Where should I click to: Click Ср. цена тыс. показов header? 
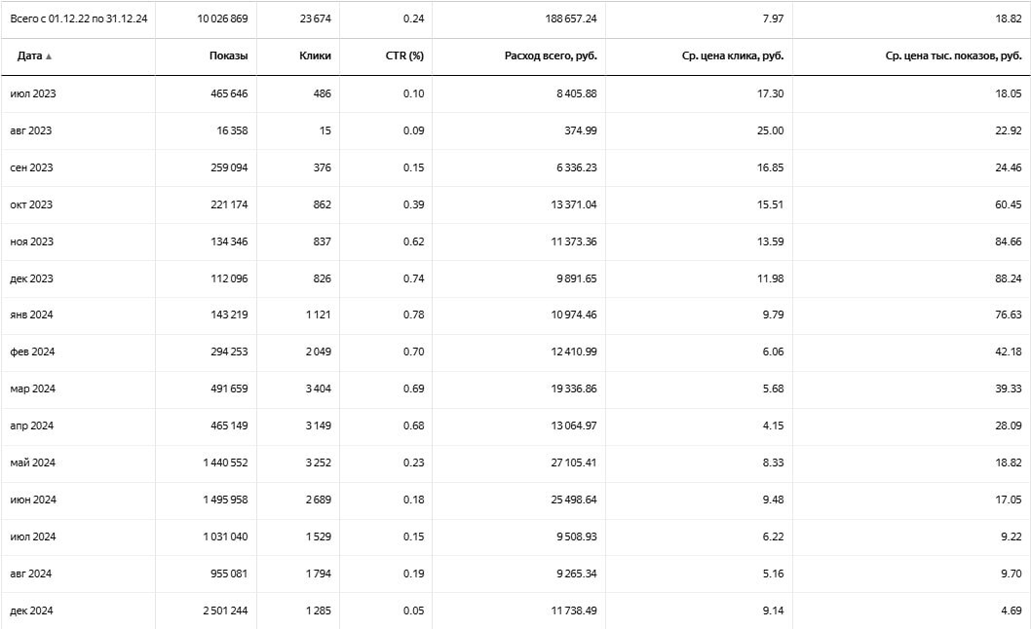click(x=953, y=55)
